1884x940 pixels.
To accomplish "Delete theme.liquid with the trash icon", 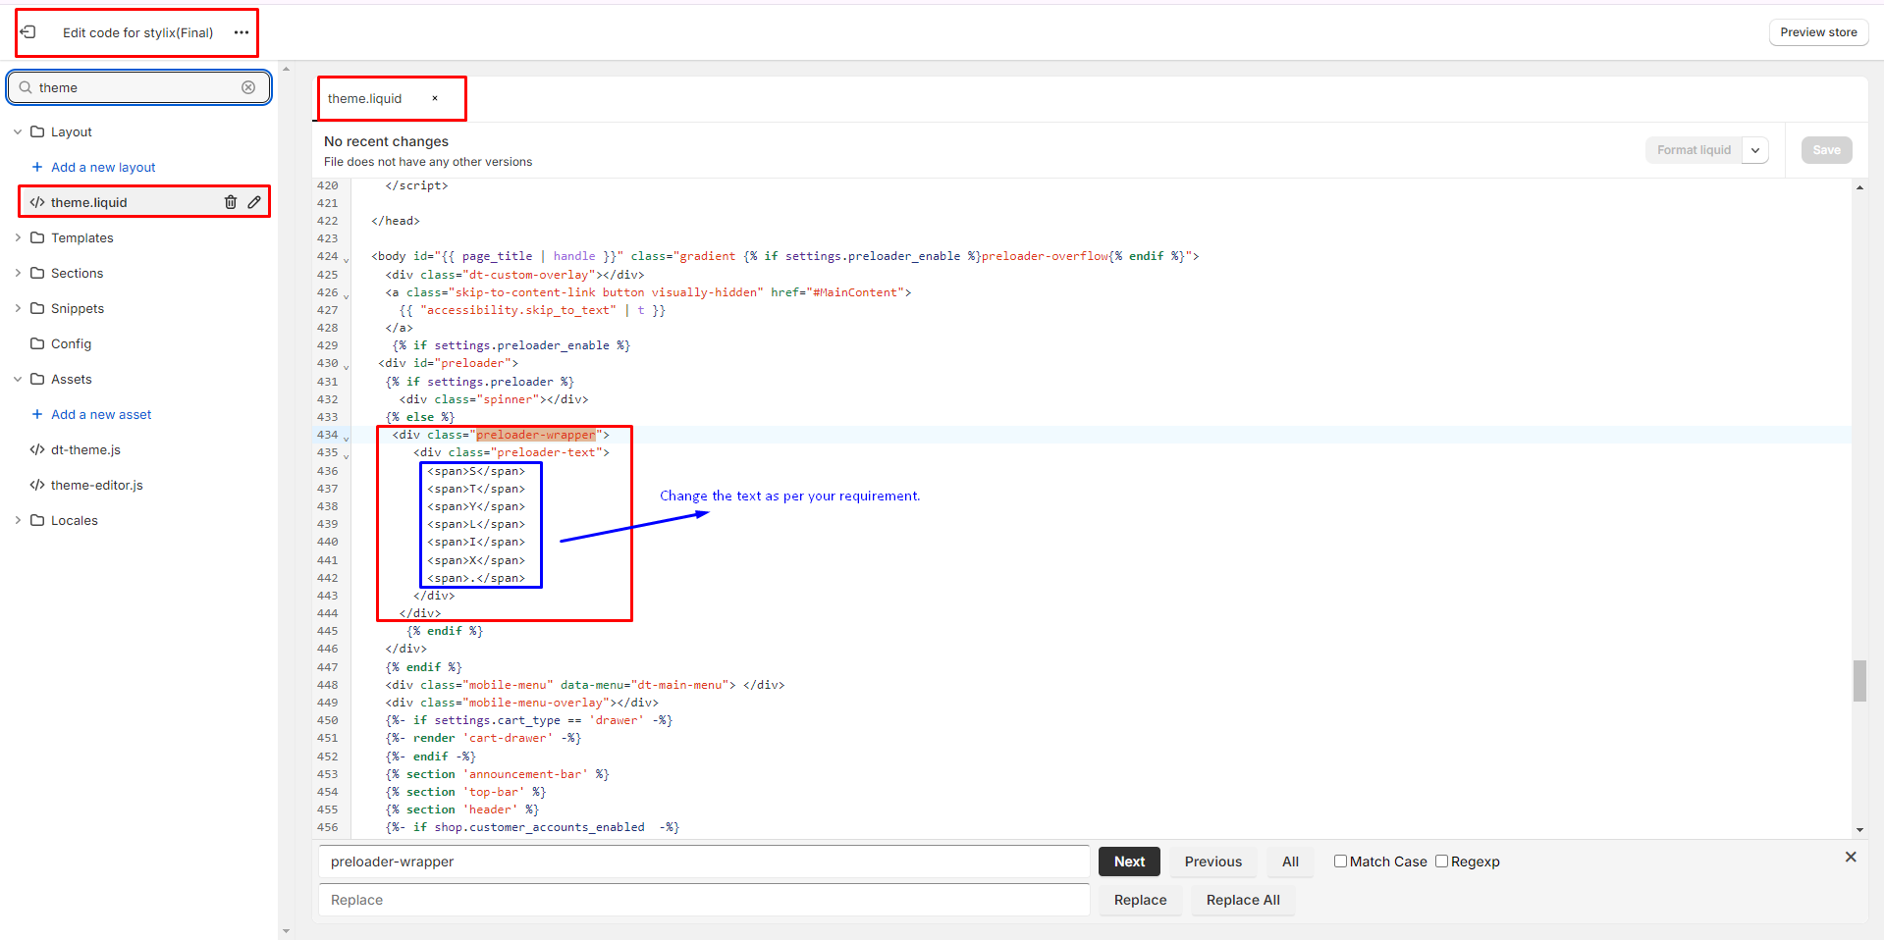I will click(231, 202).
